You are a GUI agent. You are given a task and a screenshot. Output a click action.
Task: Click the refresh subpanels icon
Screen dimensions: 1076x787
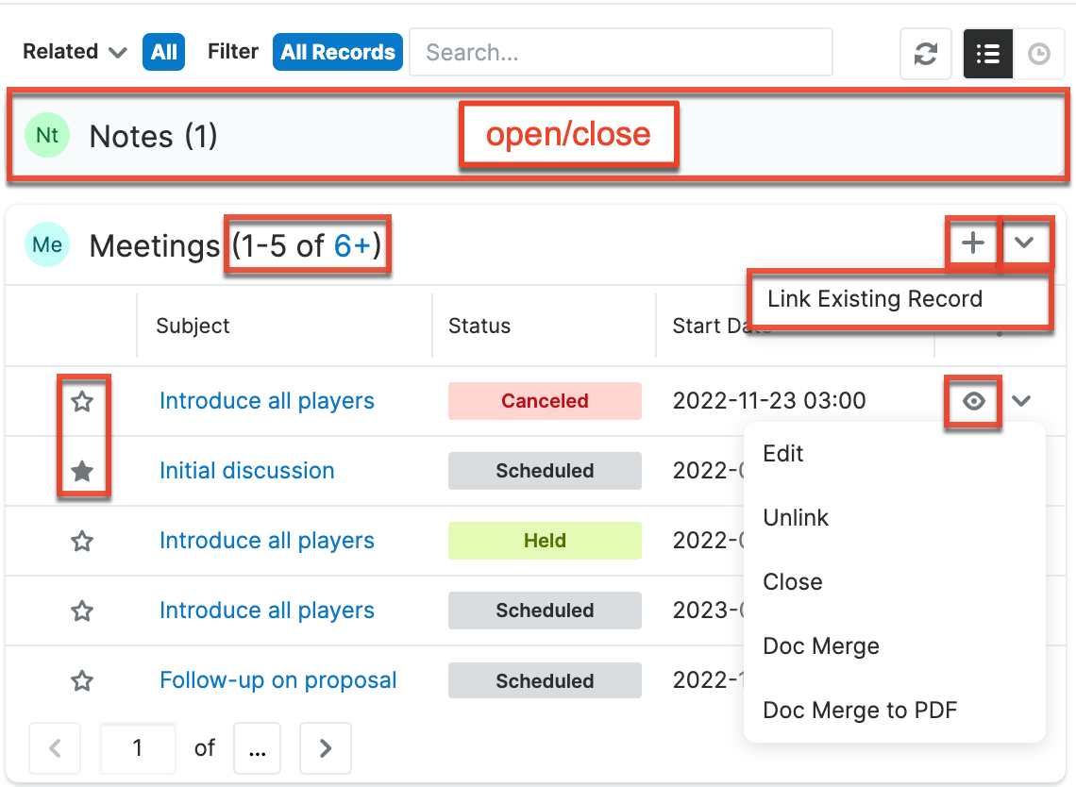point(926,54)
